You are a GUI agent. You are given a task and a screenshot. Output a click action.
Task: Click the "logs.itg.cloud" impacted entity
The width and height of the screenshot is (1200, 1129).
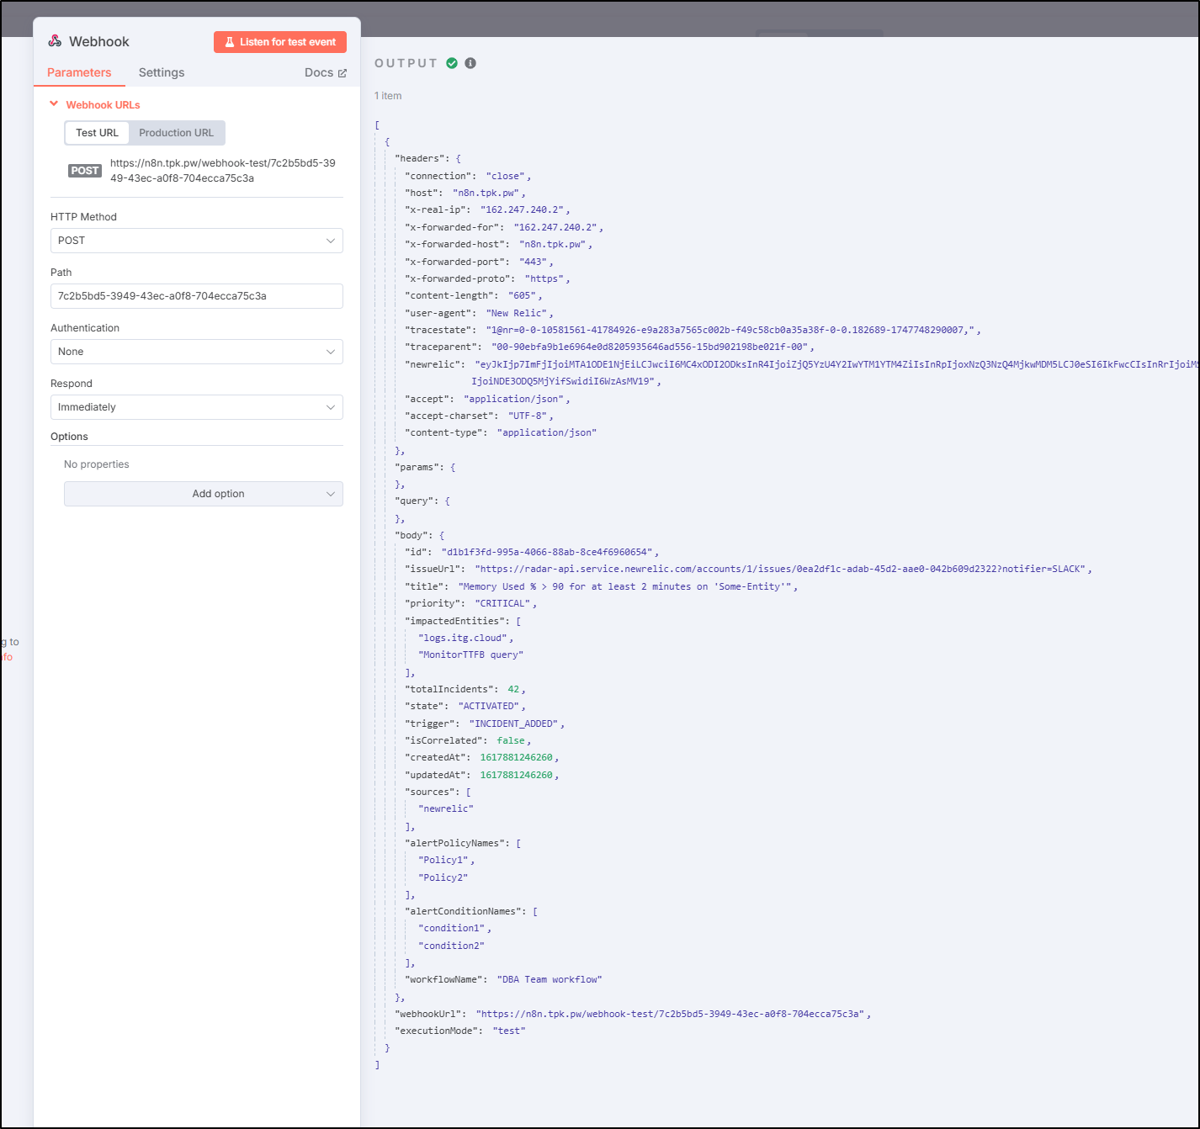tap(463, 638)
